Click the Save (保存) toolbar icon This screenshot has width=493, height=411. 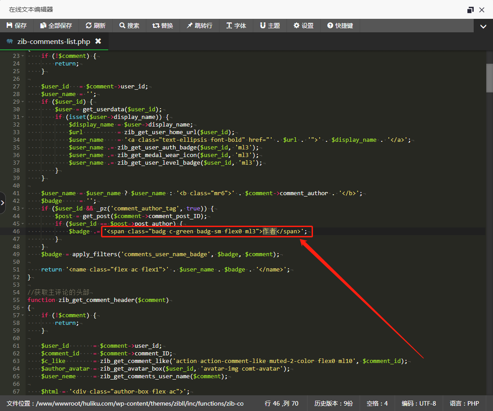(17, 26)
